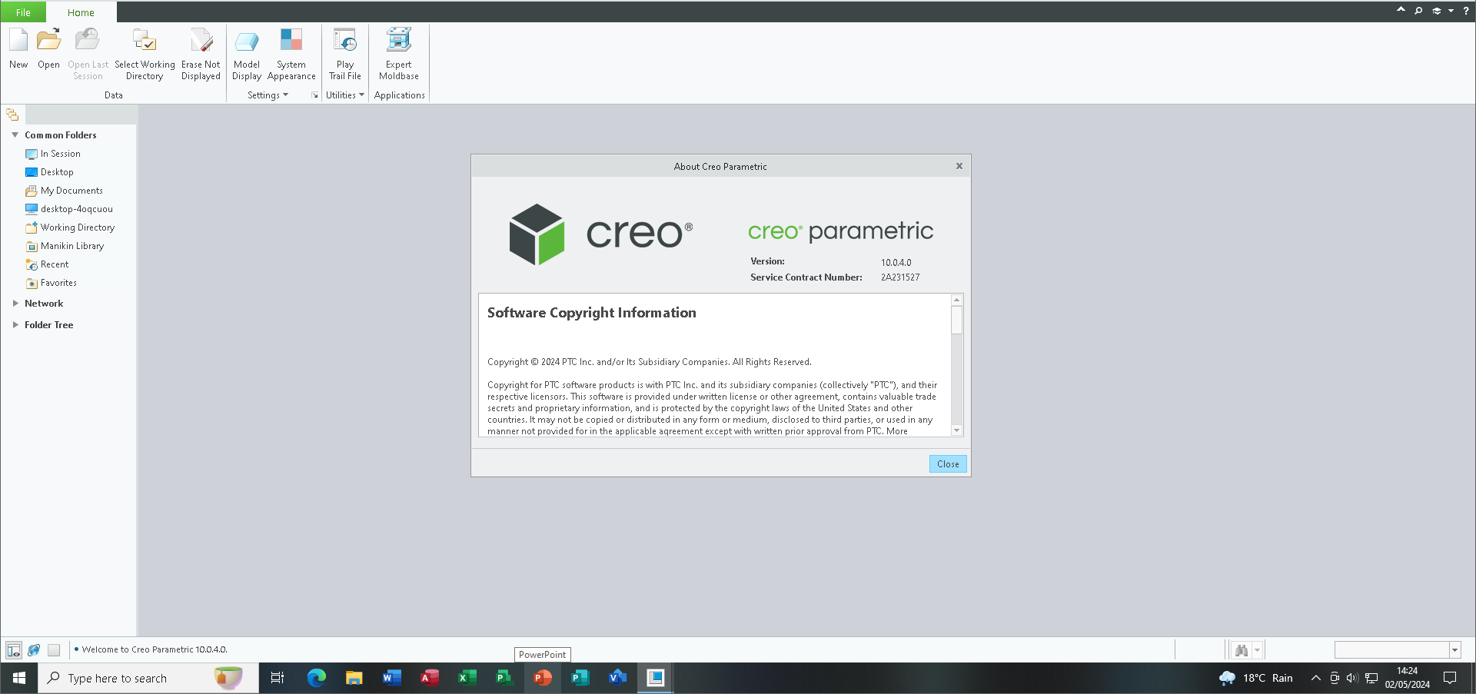Minimize the ribbon with top-right caret
The image size is (1476, 694).
tap(1401, 10)
